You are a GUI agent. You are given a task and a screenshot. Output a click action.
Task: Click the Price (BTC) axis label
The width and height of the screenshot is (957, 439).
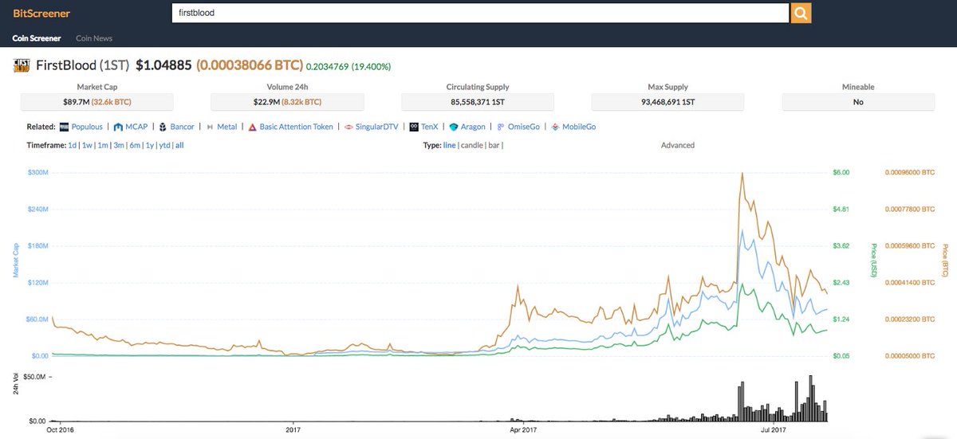(946, 262)
